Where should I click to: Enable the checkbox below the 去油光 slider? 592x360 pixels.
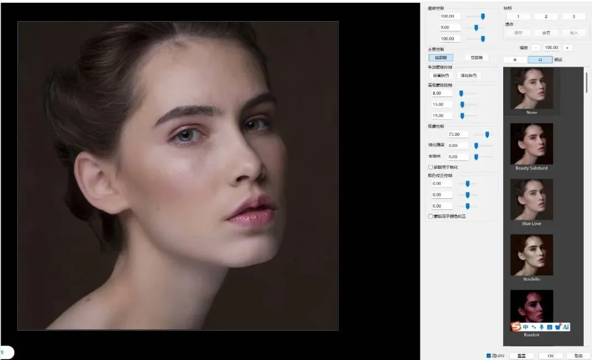click(x=430, y=167)
